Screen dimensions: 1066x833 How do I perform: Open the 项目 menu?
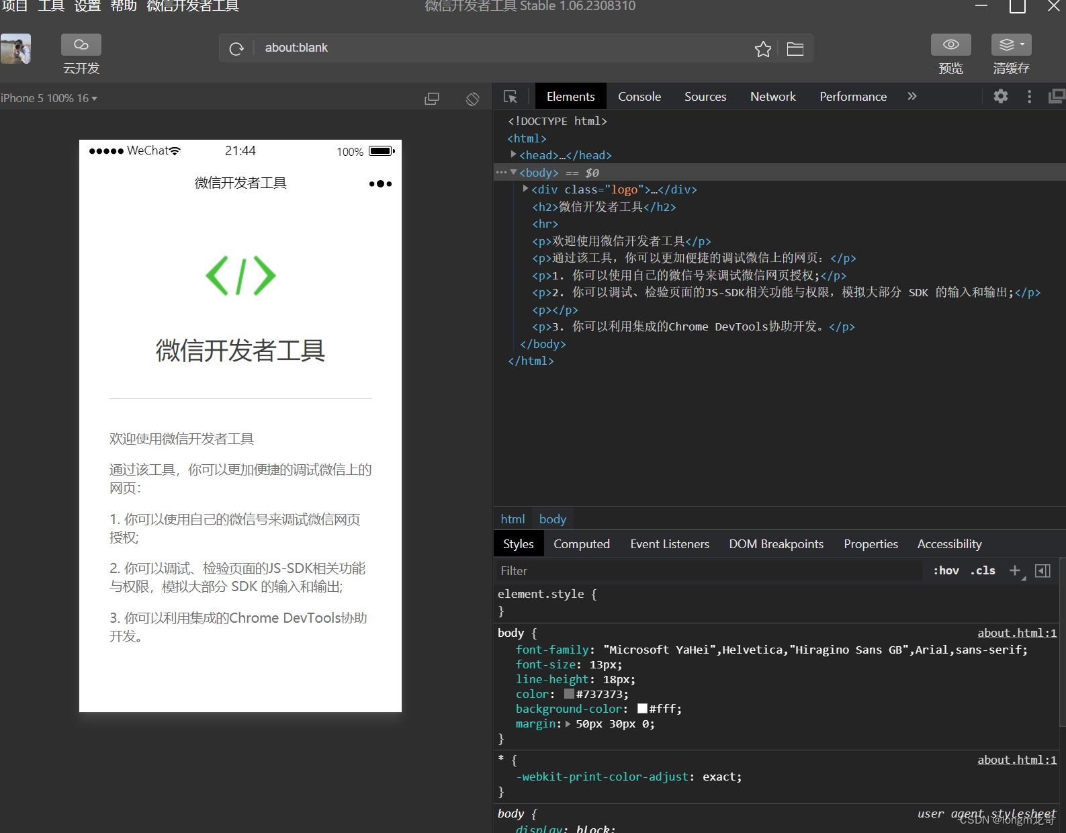pos(14,6)
